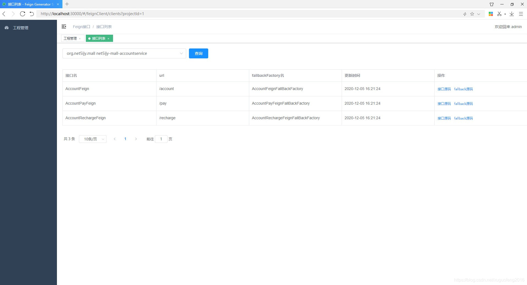Open the project selector dropdown

click(124, 53)
